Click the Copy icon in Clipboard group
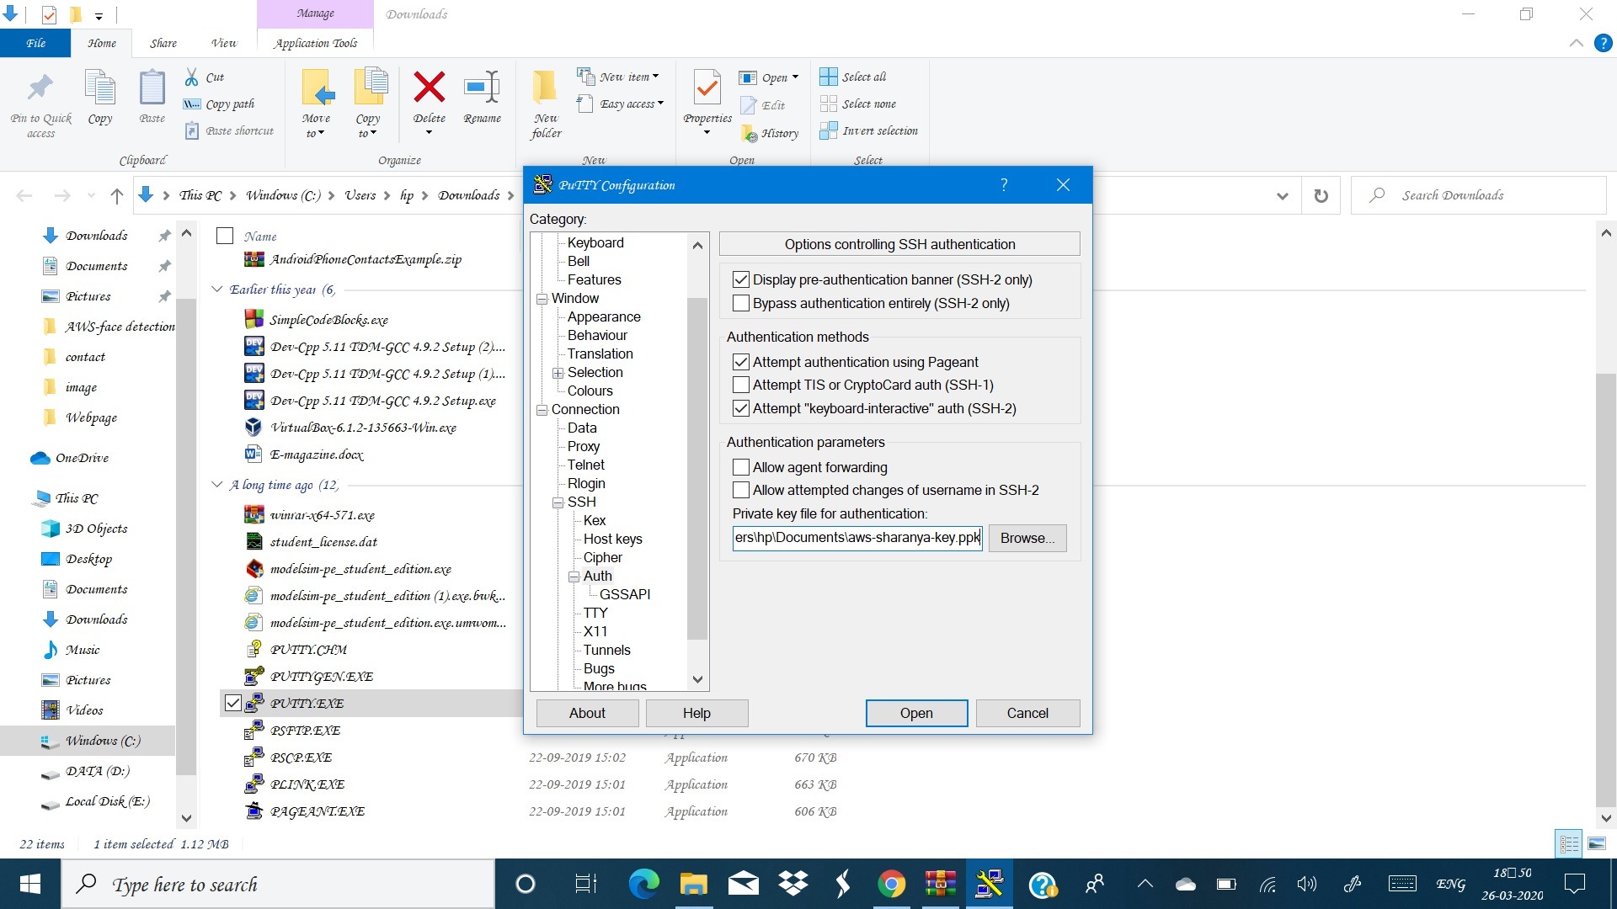This screenshot has height=909, width=1617. (x=100, y=88)
